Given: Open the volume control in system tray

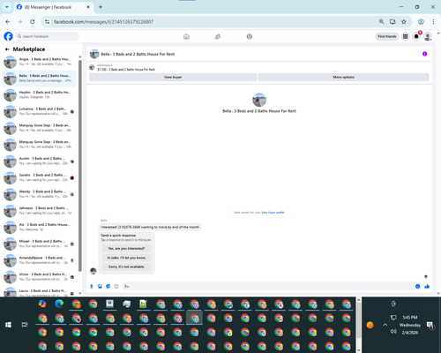Looking at the screenshot, I should pyautogui.click(x=393, y=332).
